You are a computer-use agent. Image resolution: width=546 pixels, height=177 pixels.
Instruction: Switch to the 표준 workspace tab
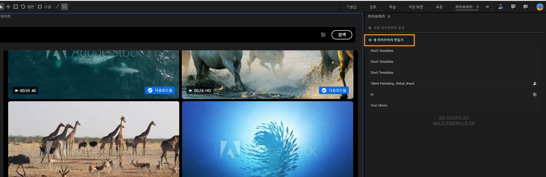point(439,7)
